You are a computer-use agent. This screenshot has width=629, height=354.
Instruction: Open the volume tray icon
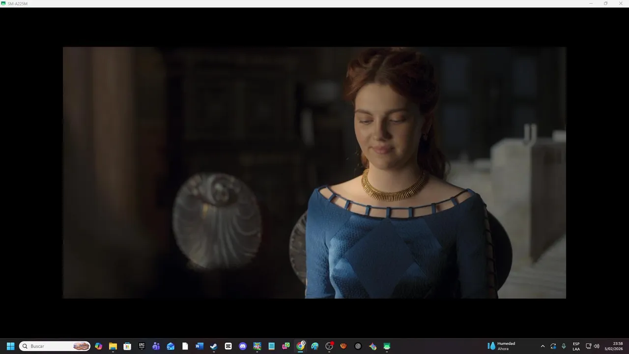tap(597, 346)
